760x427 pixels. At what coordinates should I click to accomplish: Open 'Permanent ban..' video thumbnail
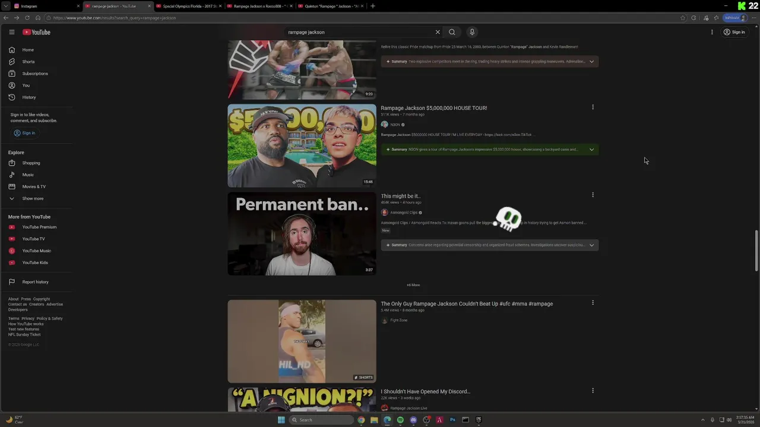[302, 234]
